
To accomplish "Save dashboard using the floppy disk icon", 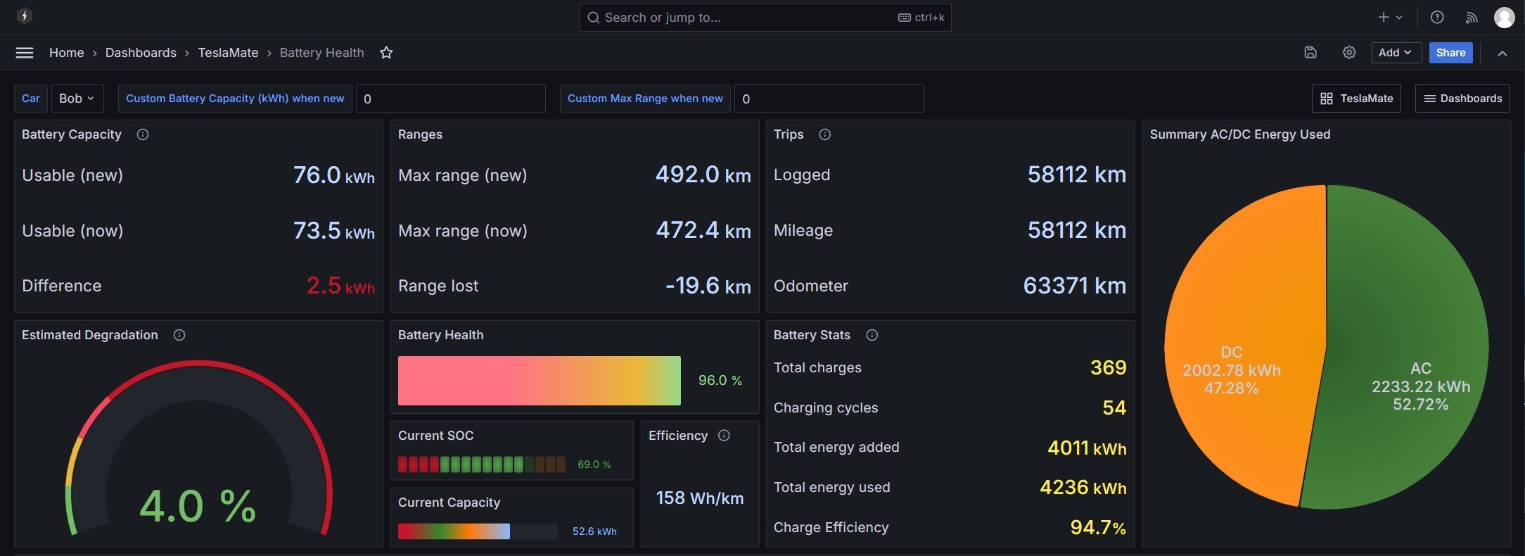I will click(x=1310, y=53).
